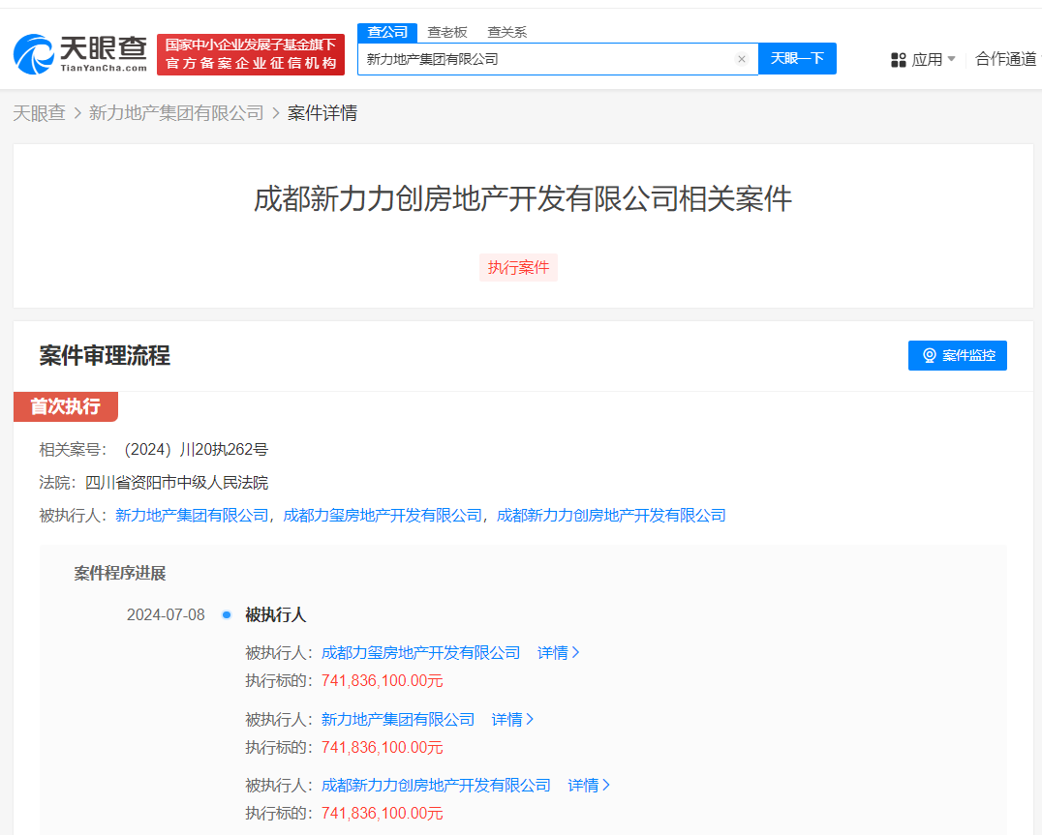
Task: Click the 案件监控 button
Action: 957,355
